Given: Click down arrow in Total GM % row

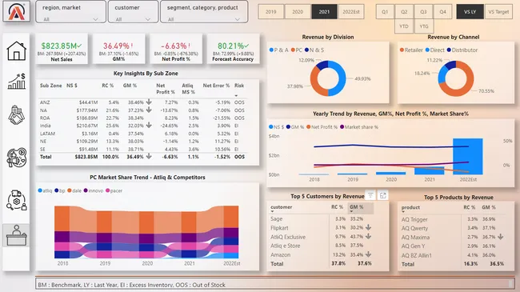Looking at the screenshot, I should (x=149, y=156).
